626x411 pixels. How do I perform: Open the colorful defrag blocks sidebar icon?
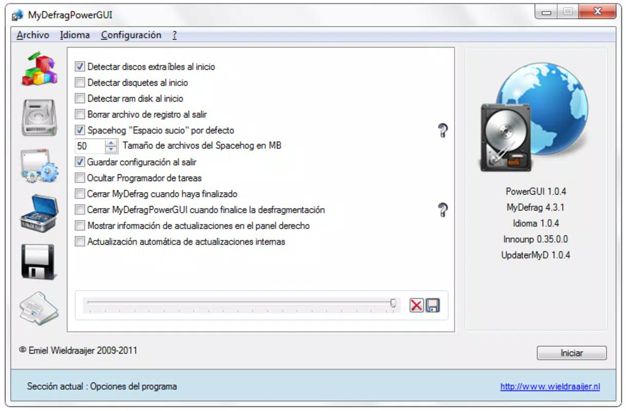(x=39, y=68)
